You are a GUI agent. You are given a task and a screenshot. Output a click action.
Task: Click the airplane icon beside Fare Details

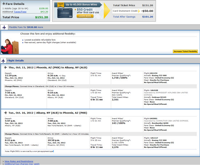click(4, 4)
